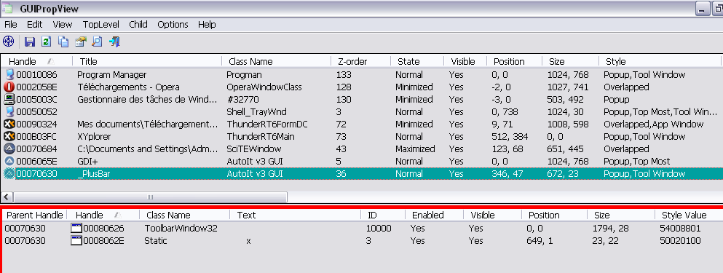Sort by Z-order column header
Viewport: 723px width, 273px height.
coord(360,61)
